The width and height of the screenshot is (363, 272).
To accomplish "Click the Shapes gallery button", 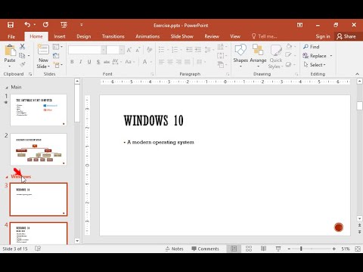I will point(240,56).
